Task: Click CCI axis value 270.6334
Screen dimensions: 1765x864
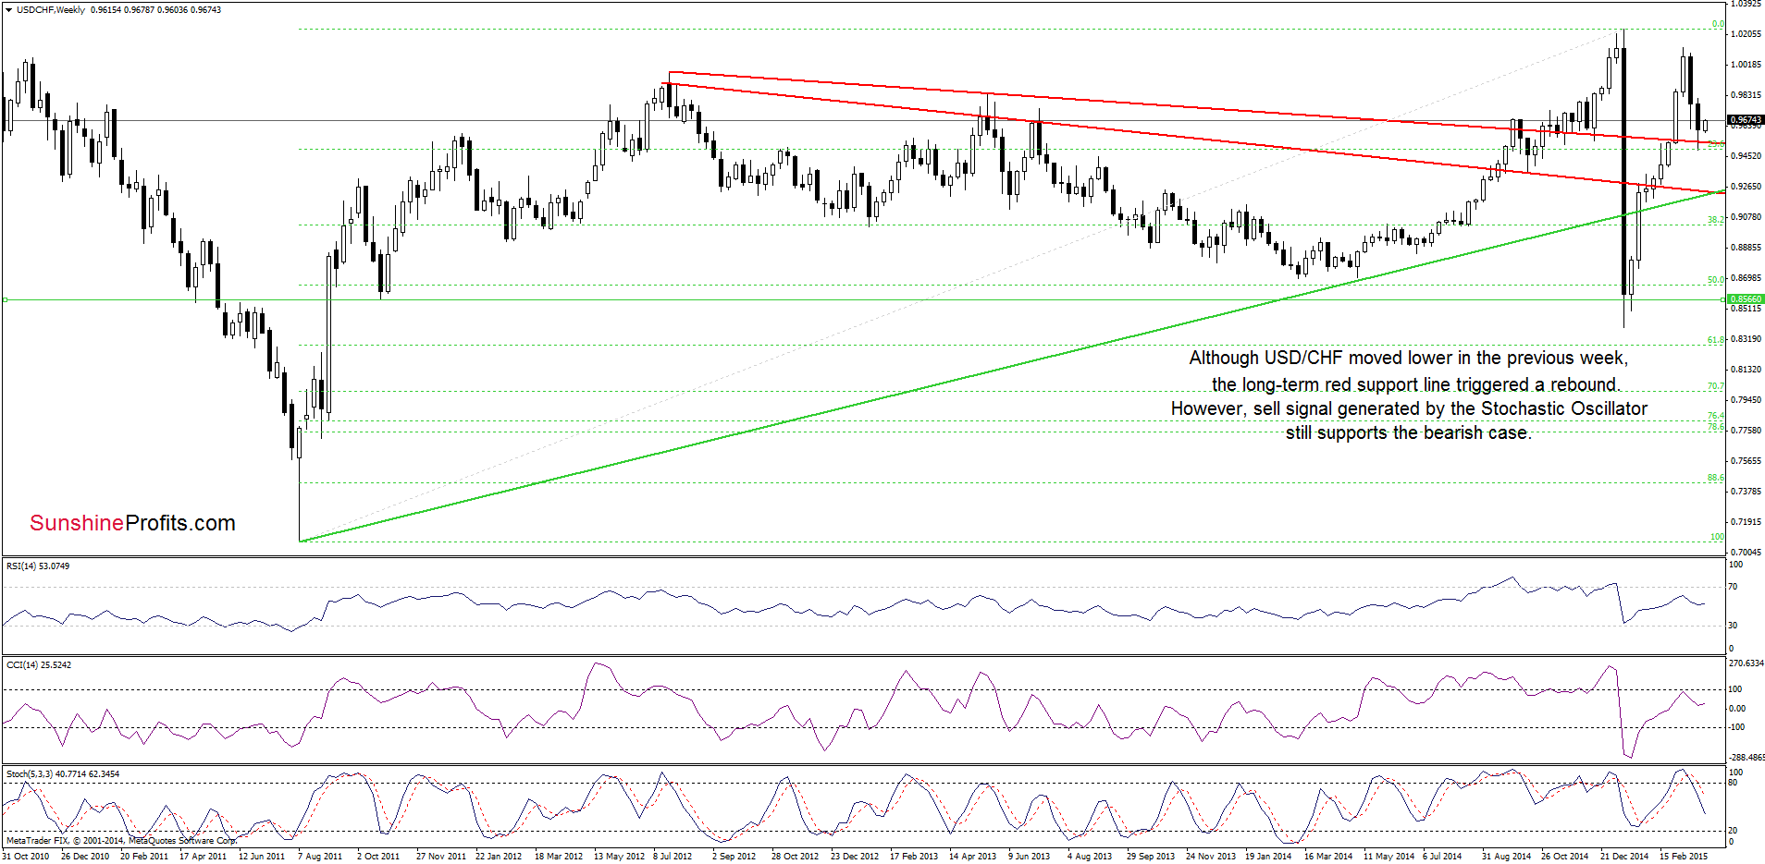Action: point(1746,663)
